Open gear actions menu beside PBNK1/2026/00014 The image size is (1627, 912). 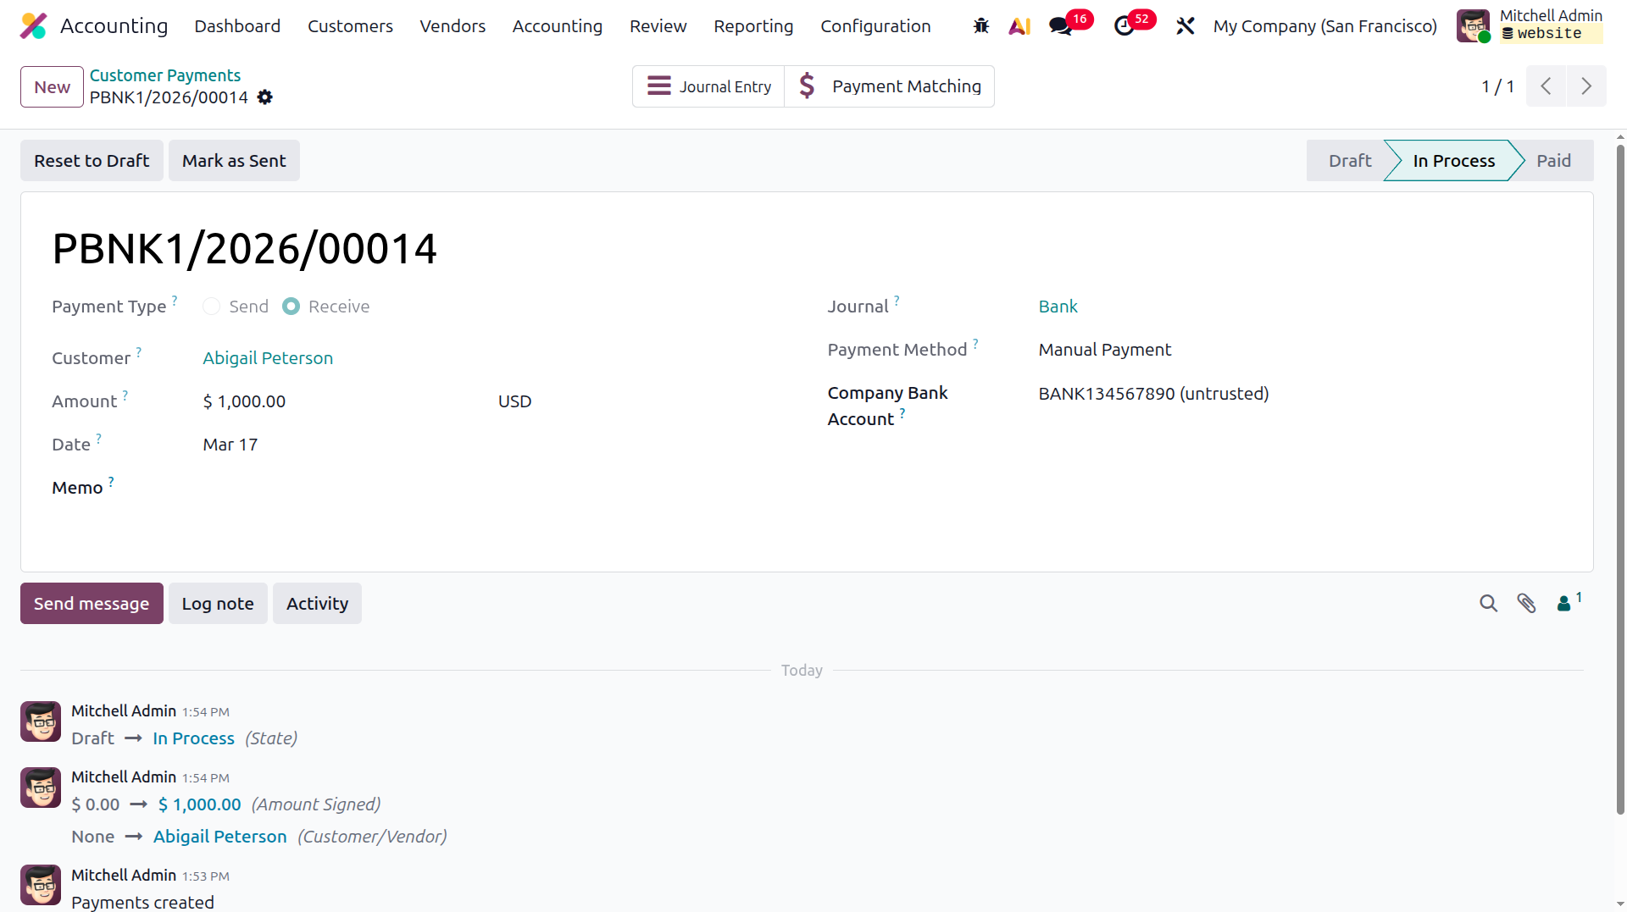coord(265,97)
